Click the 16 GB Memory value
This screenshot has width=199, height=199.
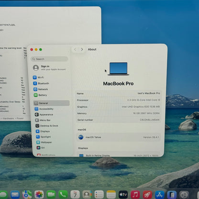pyautogui.click(x=146, y=113)
